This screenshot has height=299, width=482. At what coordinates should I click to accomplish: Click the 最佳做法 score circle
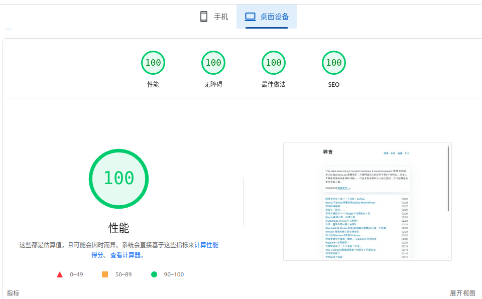pyautogui.click(x=274, y=62)
